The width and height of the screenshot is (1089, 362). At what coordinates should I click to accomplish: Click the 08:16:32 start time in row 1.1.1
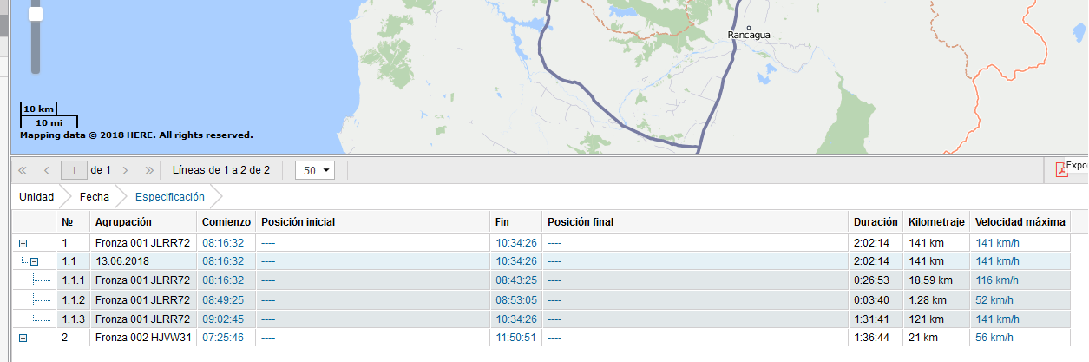223,280
